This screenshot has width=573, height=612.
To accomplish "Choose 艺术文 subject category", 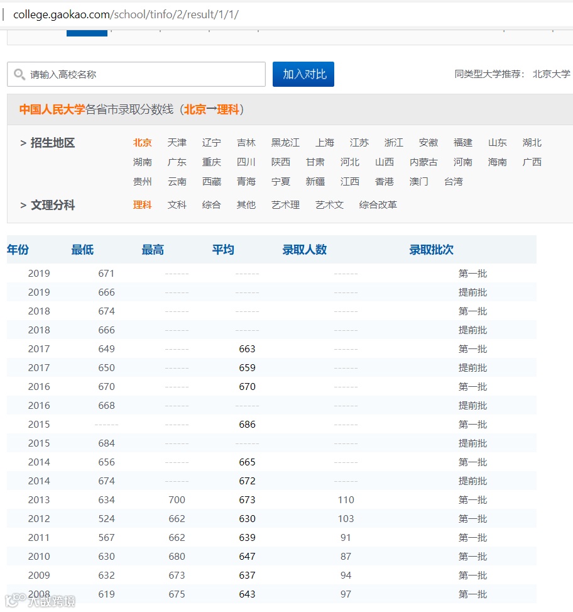I will [330, 205].
